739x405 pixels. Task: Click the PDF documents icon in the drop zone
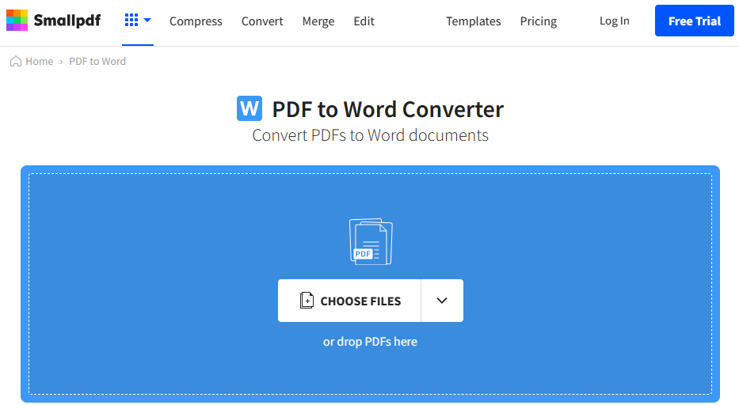point(371,241)
